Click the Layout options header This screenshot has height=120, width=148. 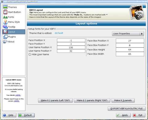86,24
